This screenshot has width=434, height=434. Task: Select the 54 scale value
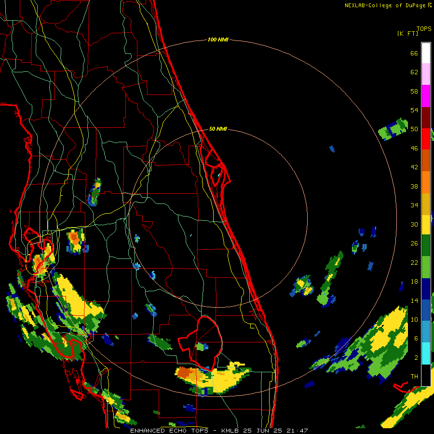414,110
